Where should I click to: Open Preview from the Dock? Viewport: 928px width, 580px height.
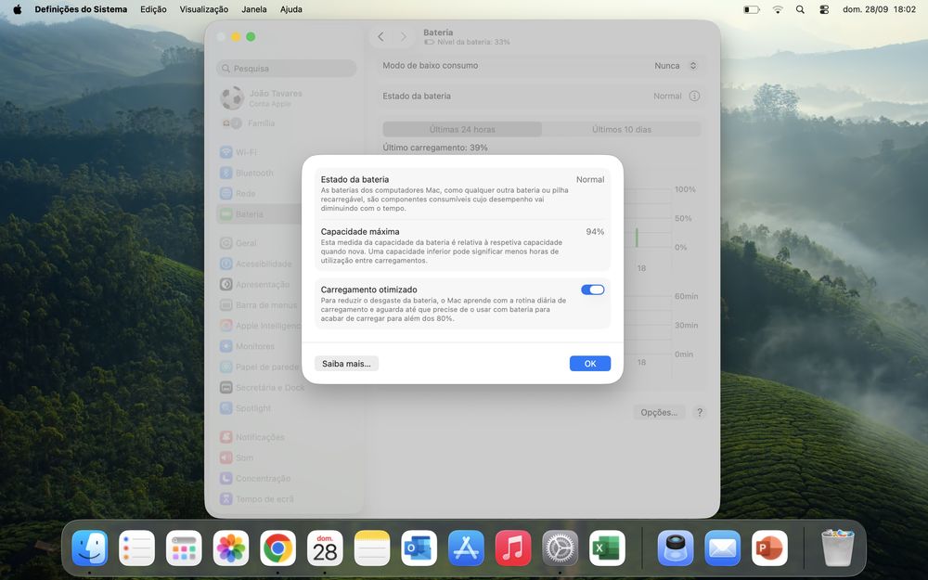(x=676, y=548)
